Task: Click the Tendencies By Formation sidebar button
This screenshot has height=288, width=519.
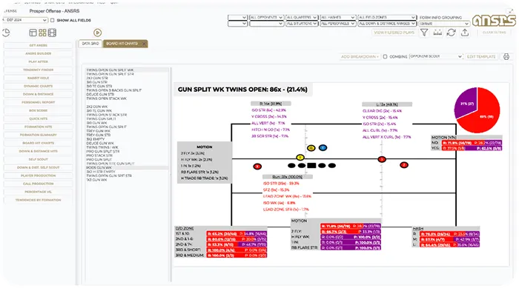Action: (38, 200)
